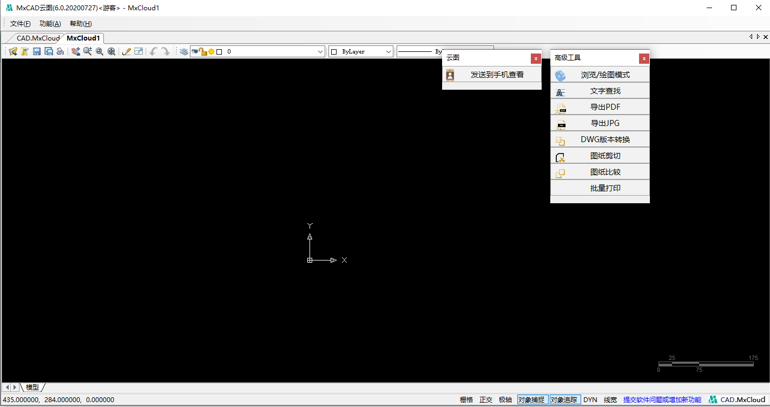
Task: Select the MxCloud1 document tab
Action: tap(83, 38)
